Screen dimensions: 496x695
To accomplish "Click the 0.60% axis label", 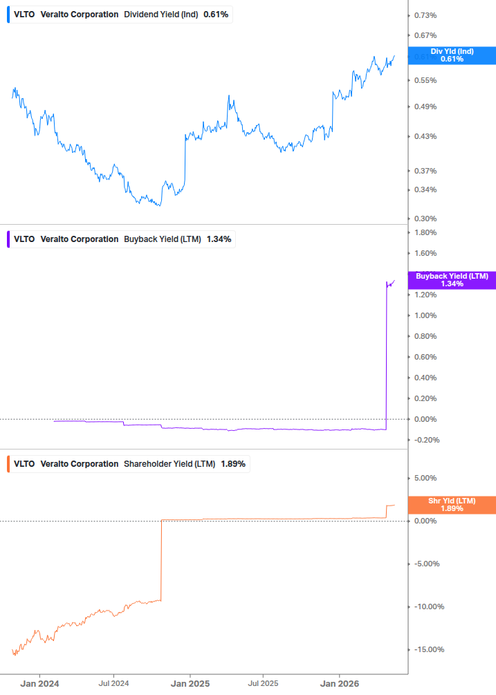I will tap(425, 358).
